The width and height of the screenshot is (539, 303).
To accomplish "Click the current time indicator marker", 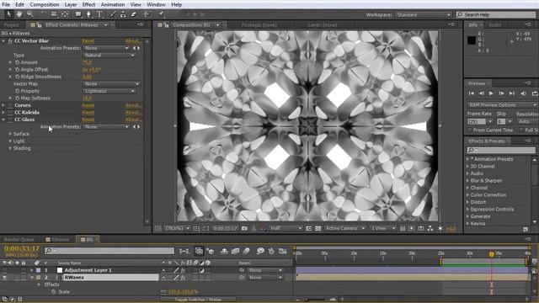I will pos(492,254).
